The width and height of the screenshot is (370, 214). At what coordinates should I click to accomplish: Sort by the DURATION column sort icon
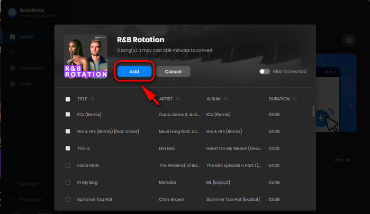click(x=294, y=99)
